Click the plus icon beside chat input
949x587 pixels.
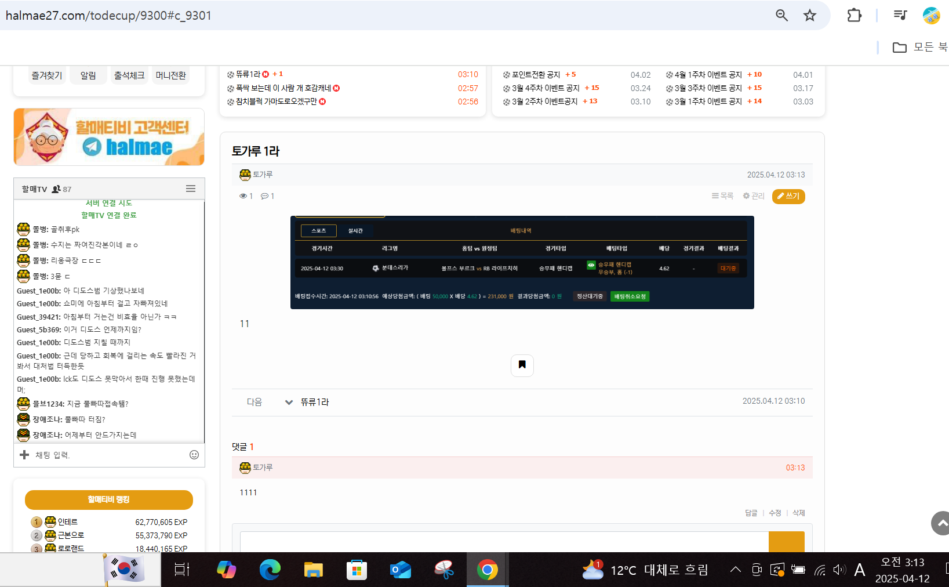(x=24, y=455)
